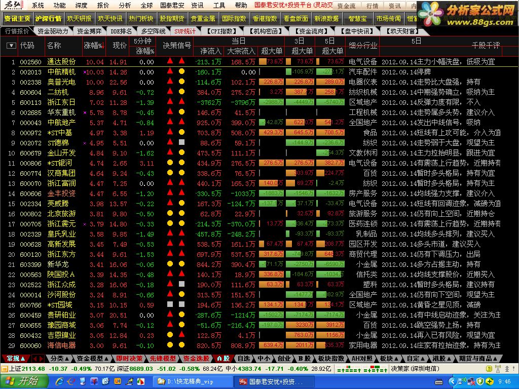Open the 贵重金属 toolbar button
The height and width of the screenshot is (389, 519).
[203, 19]
